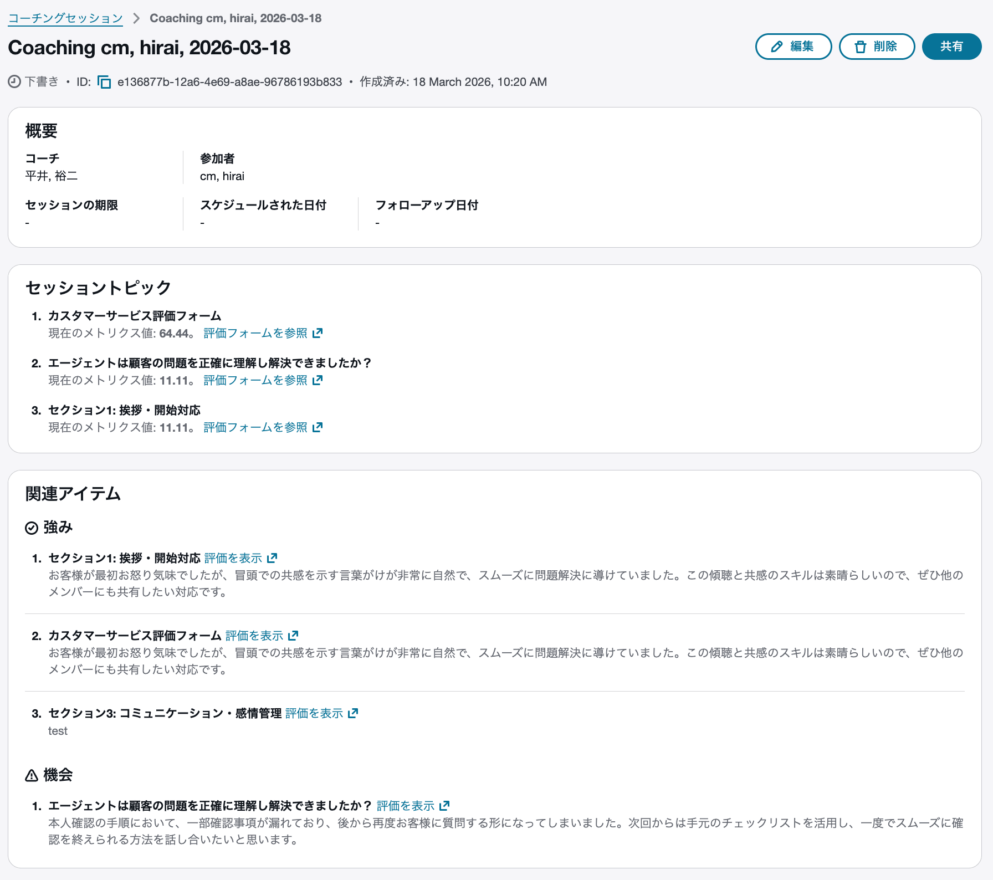Viewport: 993px width, 880px height.
Task: Open 評価を表示 for カスタマーサービス評価フォーム
Action: [x=254, y=636]
